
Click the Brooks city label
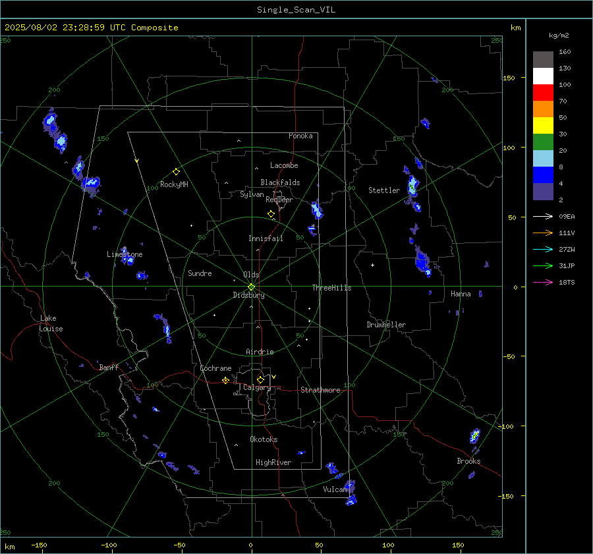[x=468, y=461]
